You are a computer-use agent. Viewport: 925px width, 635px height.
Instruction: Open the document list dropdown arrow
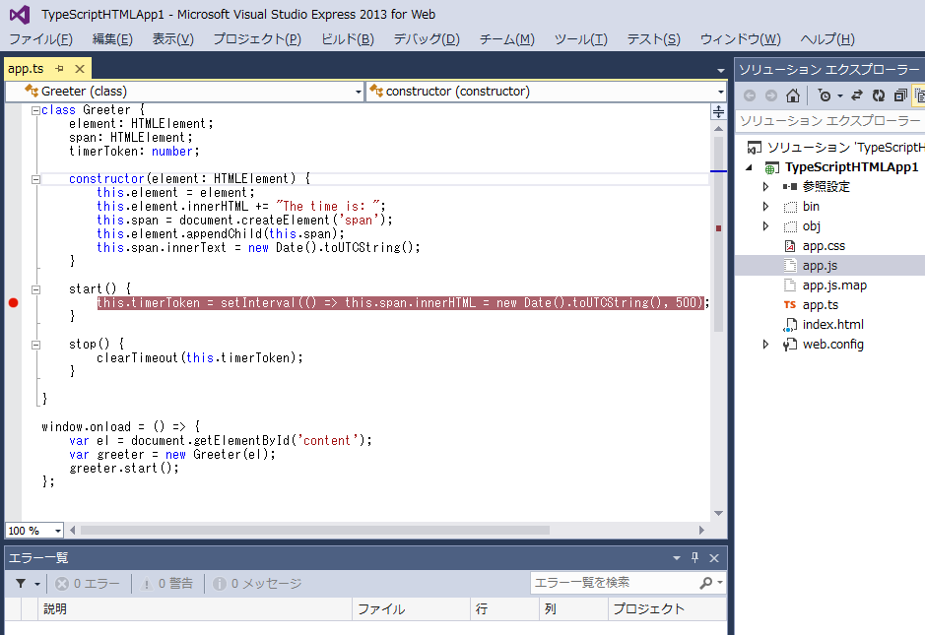point(721,71)
